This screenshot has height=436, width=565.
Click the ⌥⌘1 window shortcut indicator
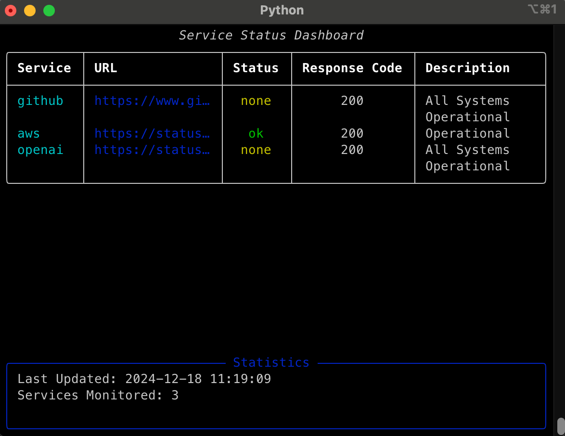tap(543, 9)
